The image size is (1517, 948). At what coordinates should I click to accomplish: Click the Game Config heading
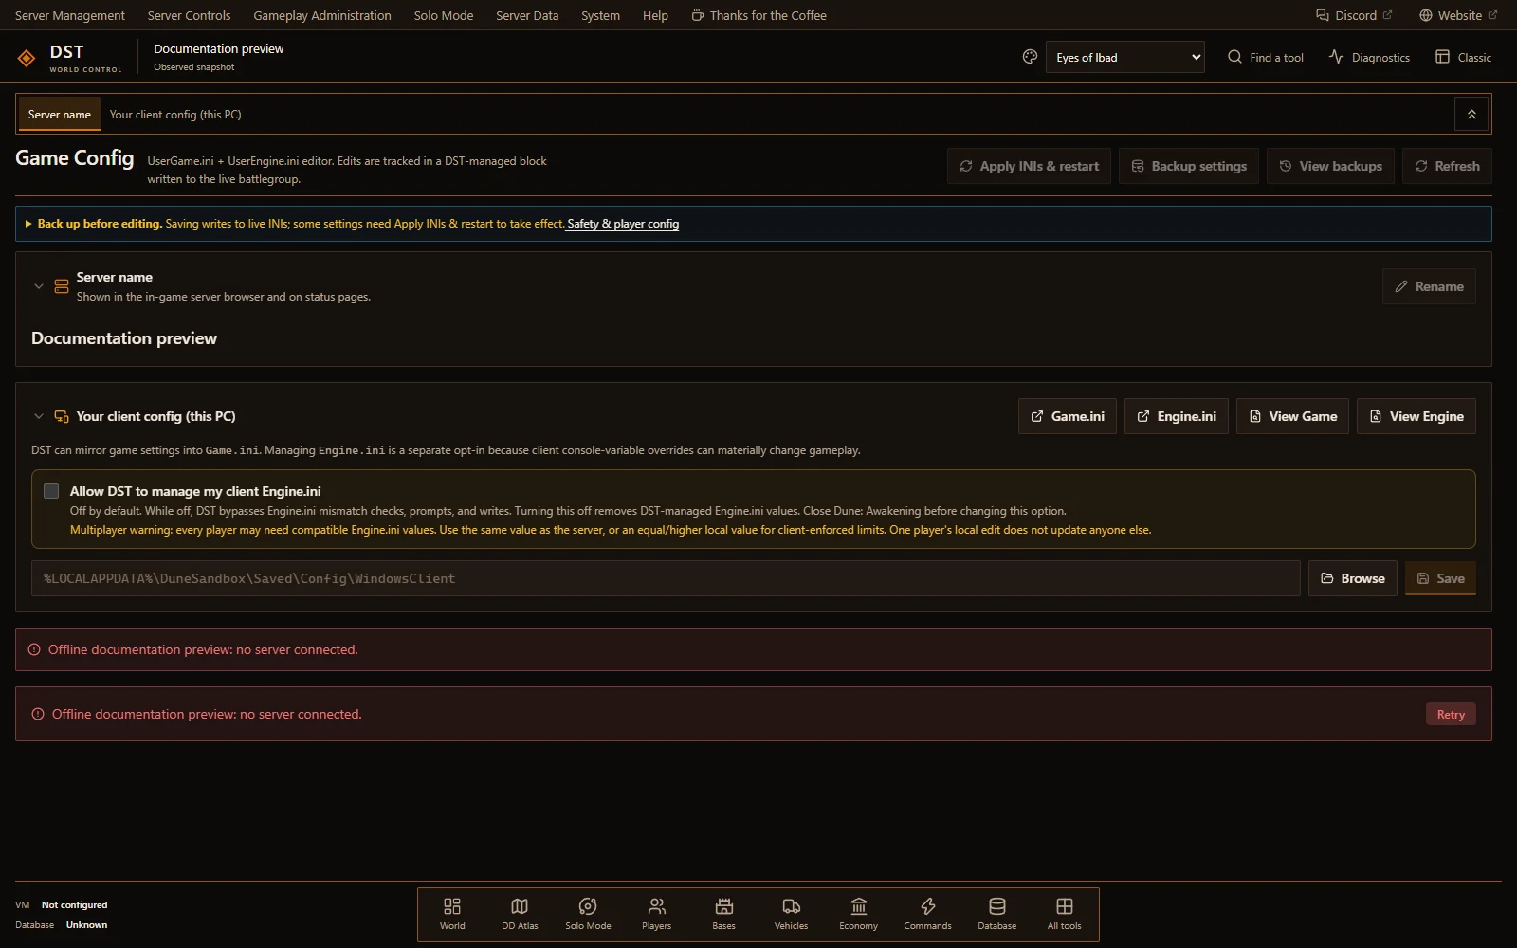click(74, 158)
